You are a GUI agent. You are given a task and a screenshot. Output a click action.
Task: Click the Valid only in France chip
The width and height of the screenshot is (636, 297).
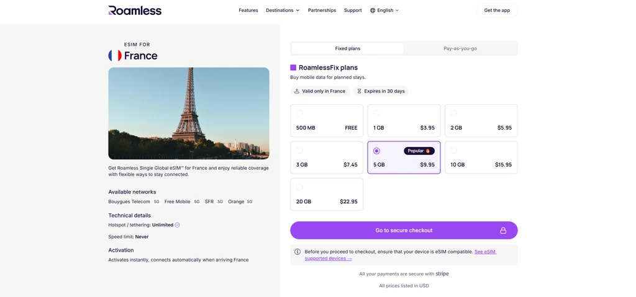pos(320,91)
